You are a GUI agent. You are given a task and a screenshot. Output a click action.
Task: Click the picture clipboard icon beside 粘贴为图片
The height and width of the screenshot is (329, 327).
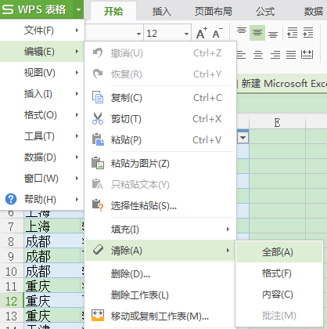(x=98, y=163)
